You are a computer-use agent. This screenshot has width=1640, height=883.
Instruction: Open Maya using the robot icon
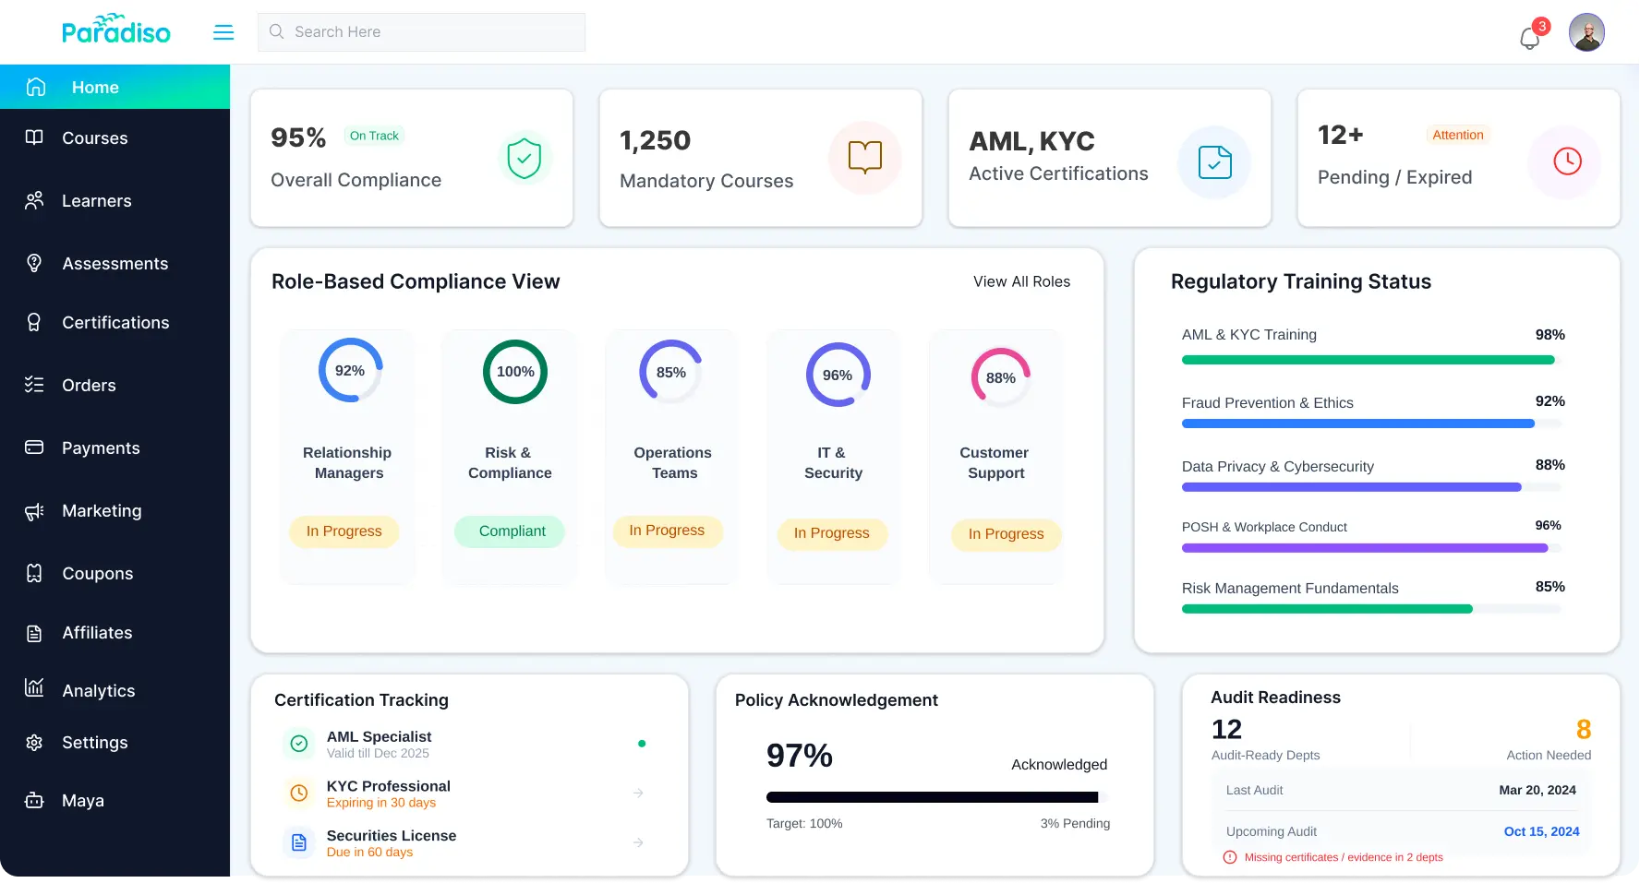pos(34,800)
